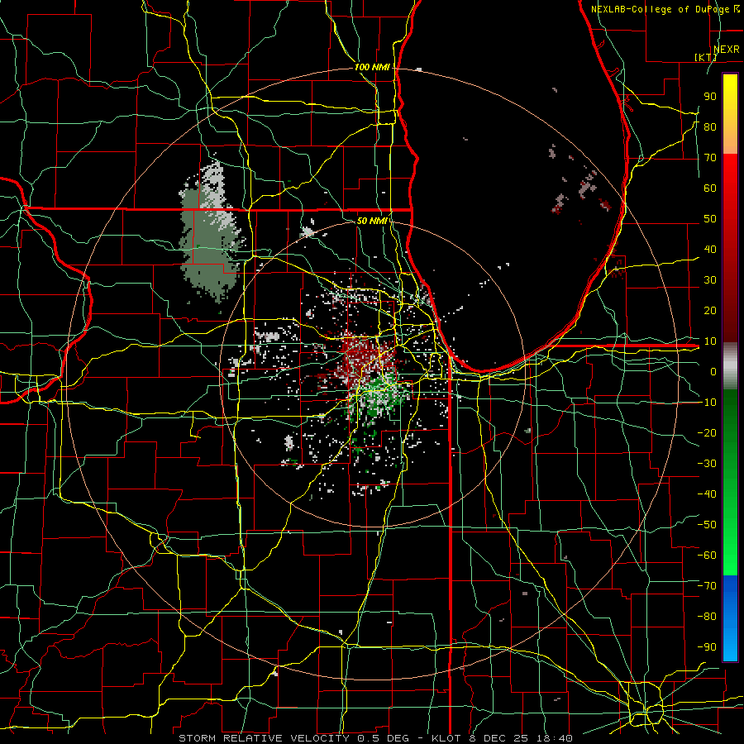The height and width of the screenshot is (744, 744).
Task: Select the positive 30 knot scale label
Action: (x=710, y=280)
